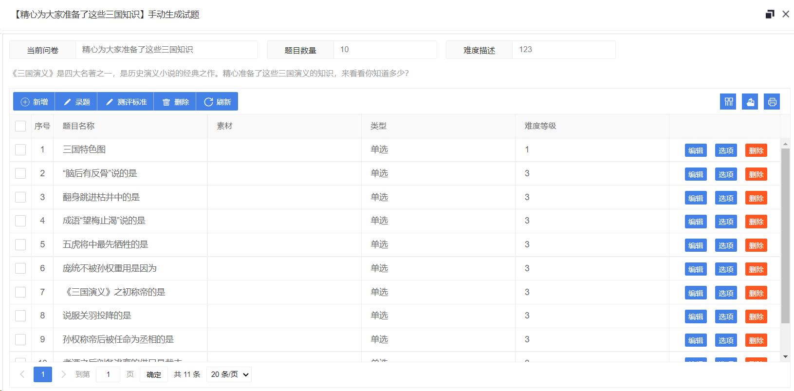Screen dimensions: 794x391
Task: Go to next page arrow
Action: click(x=63, y=374)
